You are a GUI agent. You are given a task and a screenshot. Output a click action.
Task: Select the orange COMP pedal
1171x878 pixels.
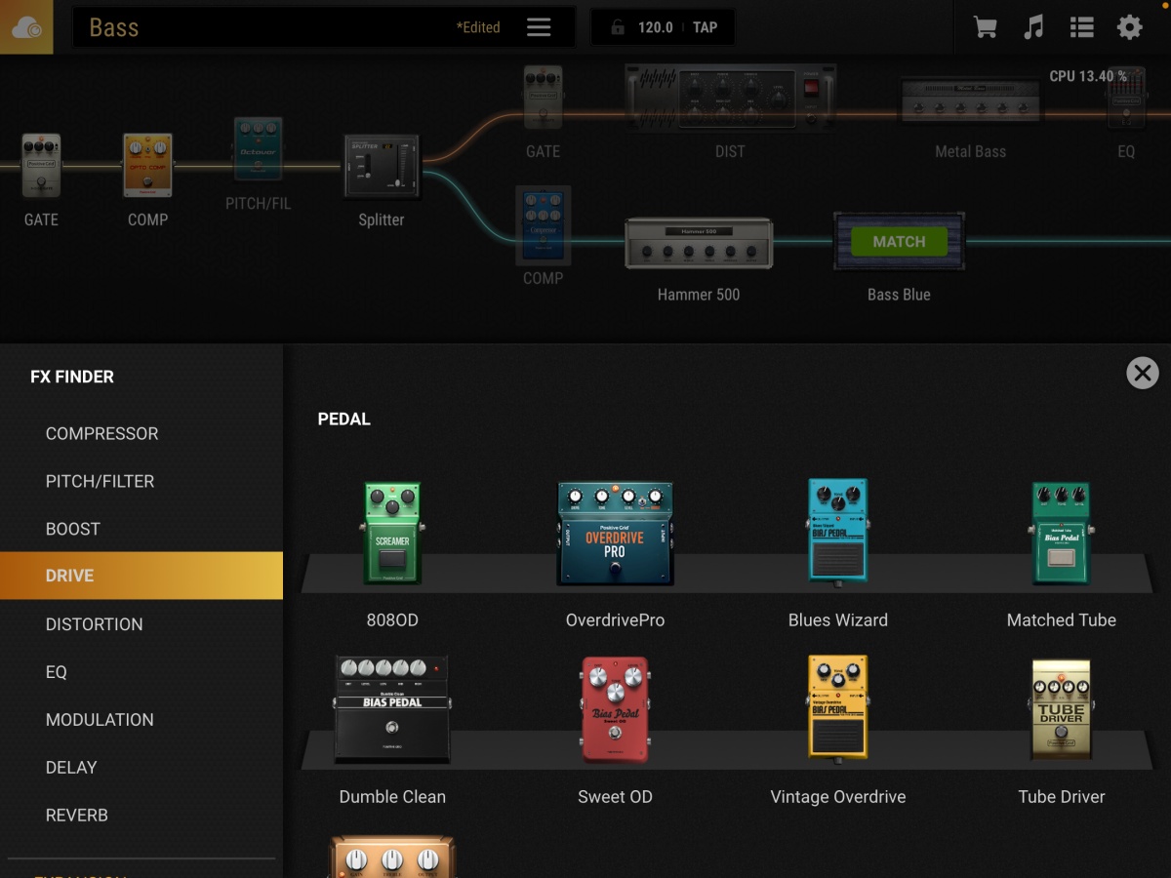point(147,166)
